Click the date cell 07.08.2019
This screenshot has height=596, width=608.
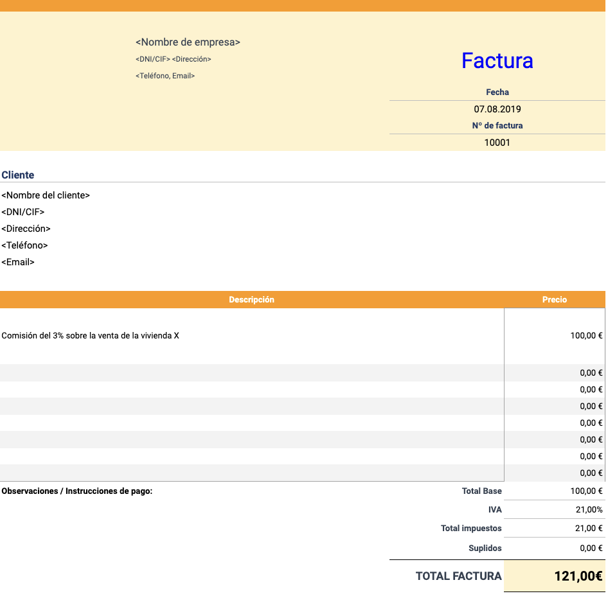point(497,109)
